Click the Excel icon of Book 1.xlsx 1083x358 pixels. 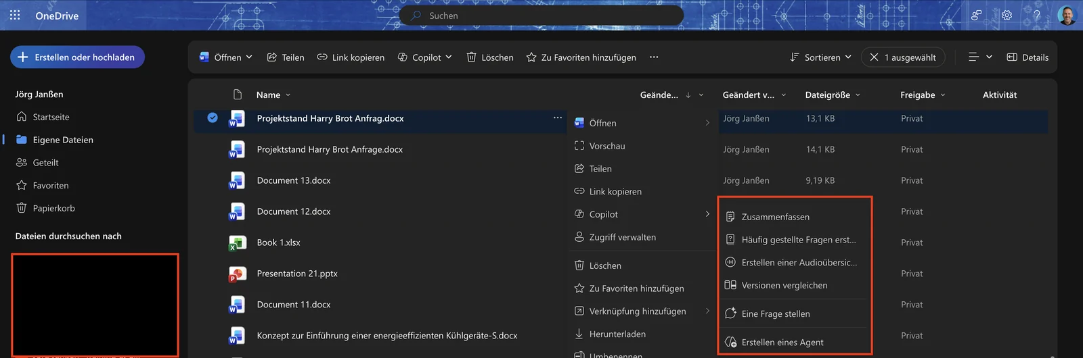[237, 243]
